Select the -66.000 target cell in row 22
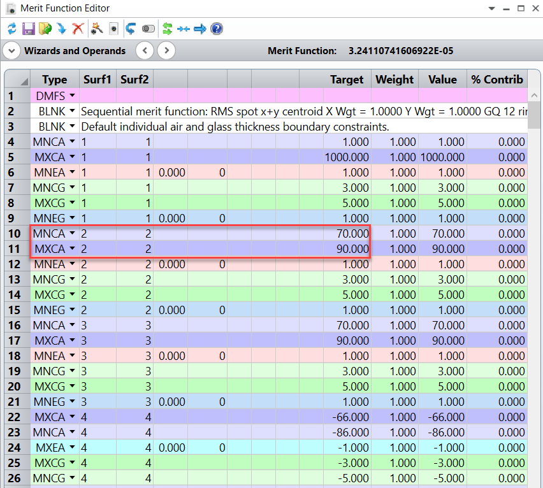The height and width of the screenshot is (488, 543). [347, 417]
